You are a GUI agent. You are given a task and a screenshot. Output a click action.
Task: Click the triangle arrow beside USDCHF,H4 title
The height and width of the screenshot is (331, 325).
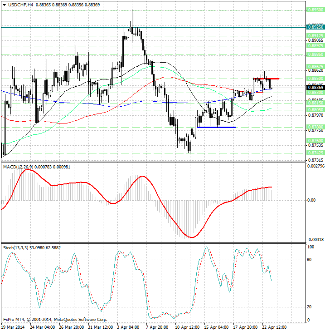(x=4, y=5)
